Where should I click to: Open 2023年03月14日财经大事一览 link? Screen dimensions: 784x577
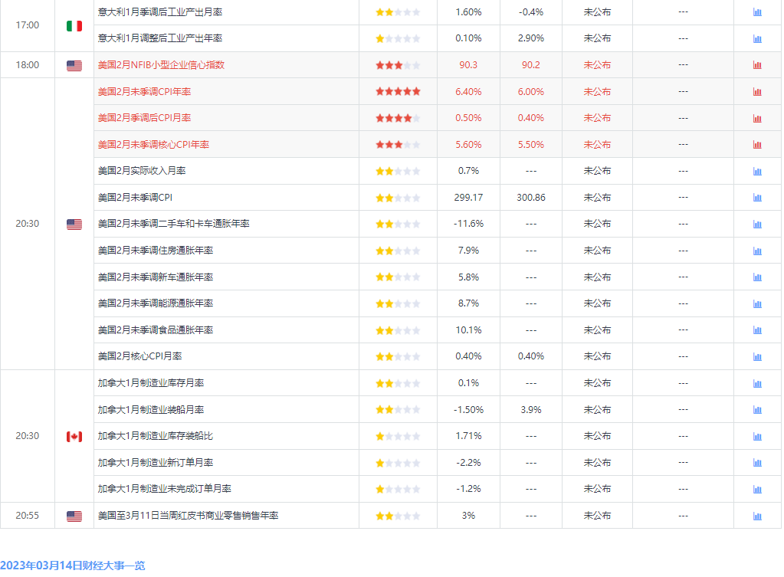click(x=73, y=566)
